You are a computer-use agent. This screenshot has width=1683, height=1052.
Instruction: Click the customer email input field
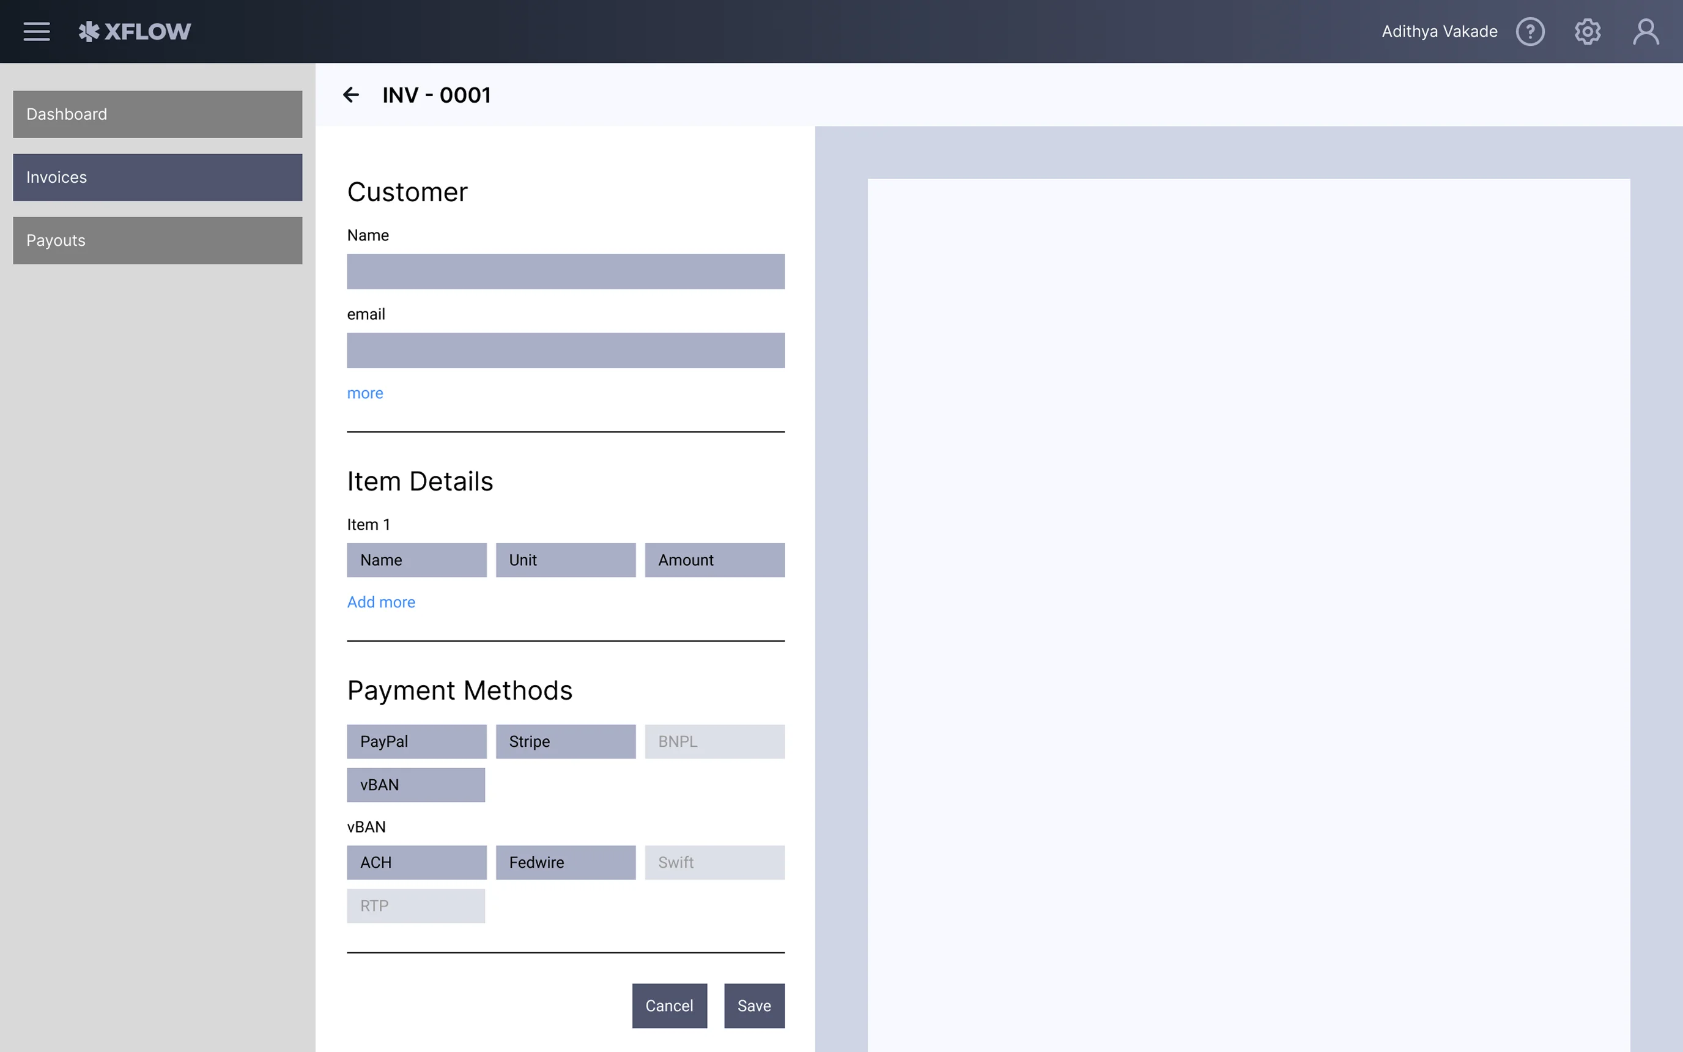point(564,350)
